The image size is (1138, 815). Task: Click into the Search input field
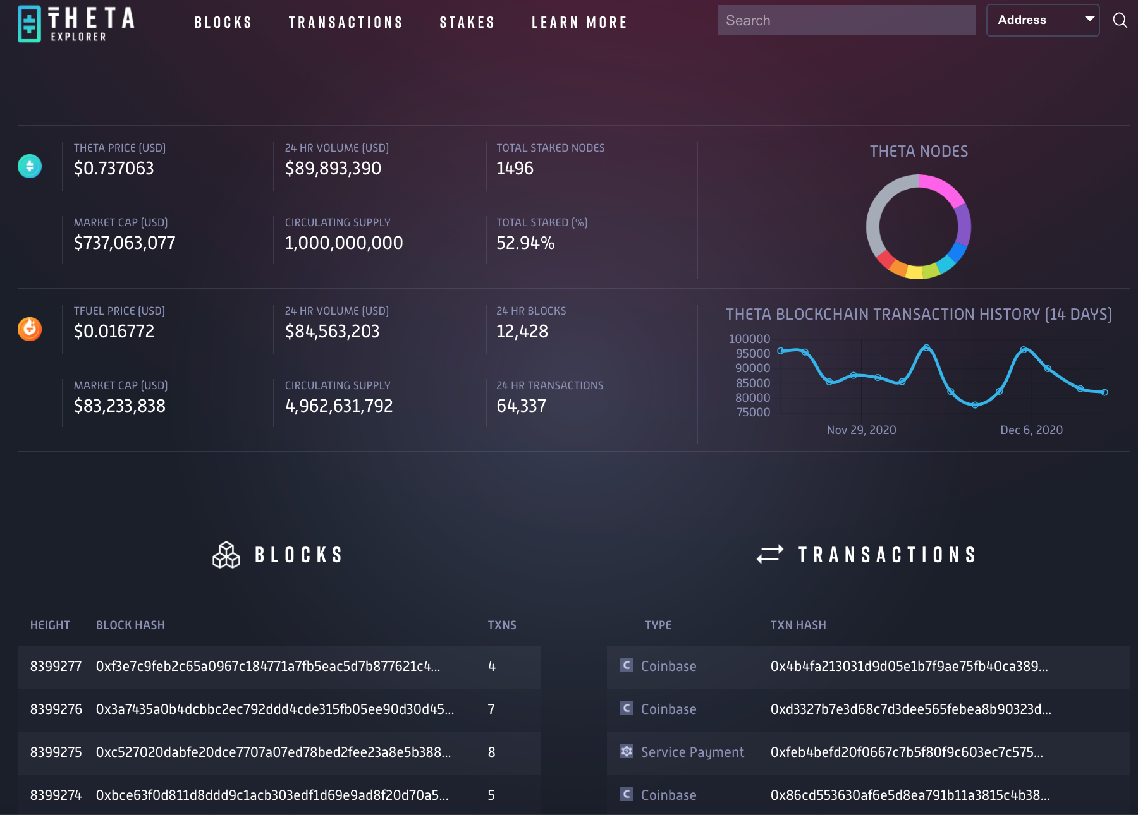847,20
